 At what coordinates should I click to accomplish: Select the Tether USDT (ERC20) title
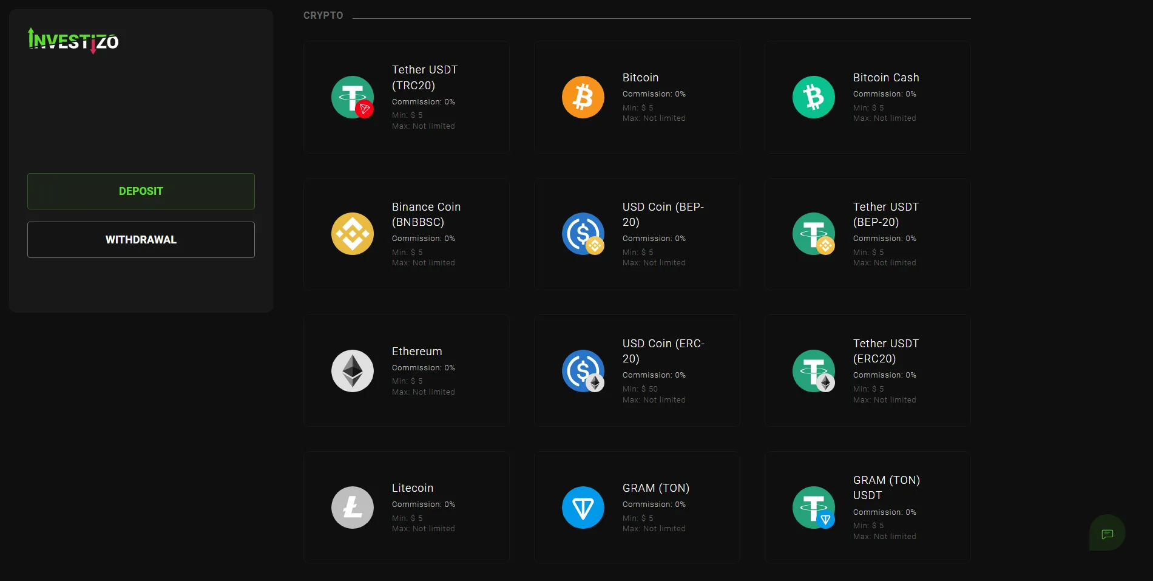pyautogui.click(x=886, y=351)
